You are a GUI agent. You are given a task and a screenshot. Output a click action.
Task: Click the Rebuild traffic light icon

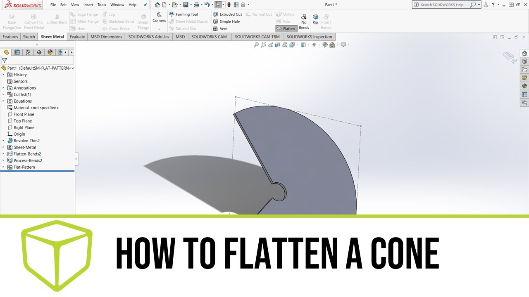pos(229,5)
